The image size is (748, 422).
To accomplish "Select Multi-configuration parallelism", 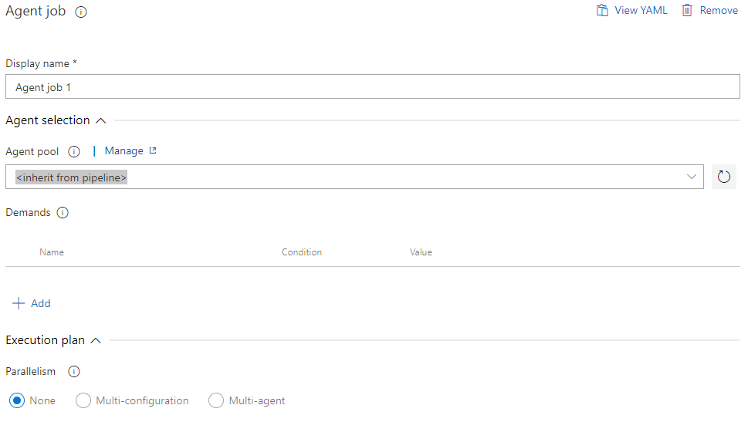I will [x=83, y=401].
